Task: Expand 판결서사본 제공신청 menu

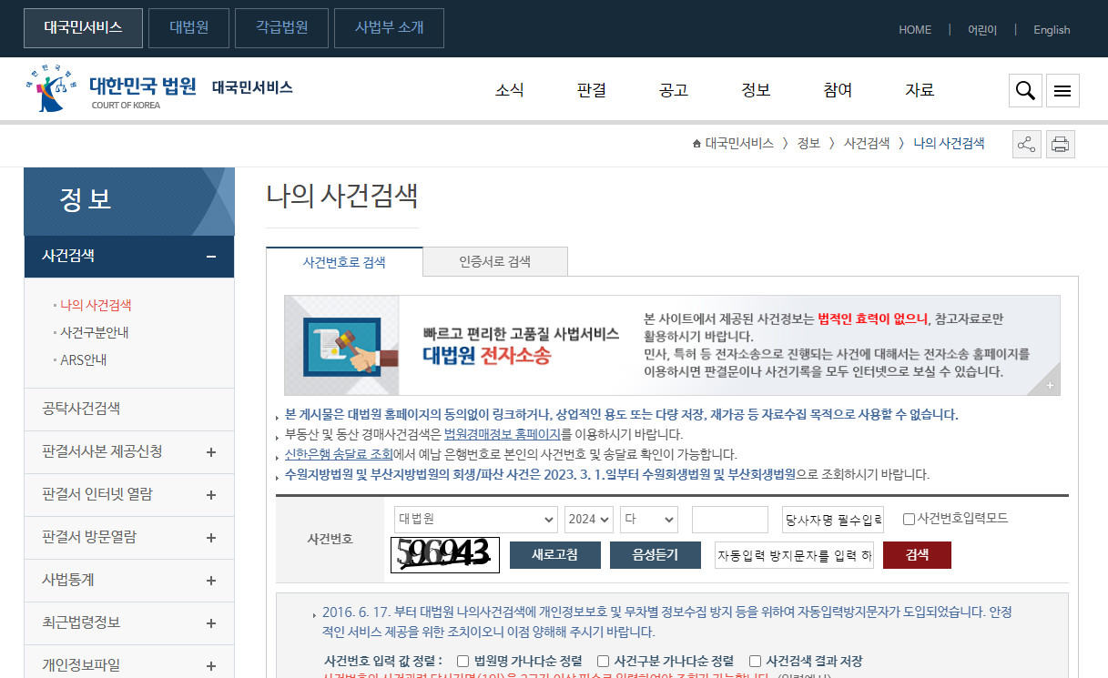Action: 211,452
